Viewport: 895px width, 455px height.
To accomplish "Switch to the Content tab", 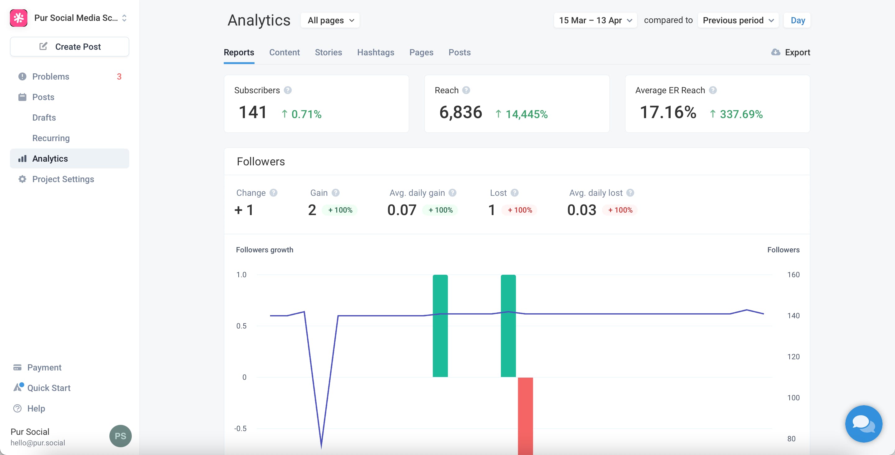I will point(285,53).
